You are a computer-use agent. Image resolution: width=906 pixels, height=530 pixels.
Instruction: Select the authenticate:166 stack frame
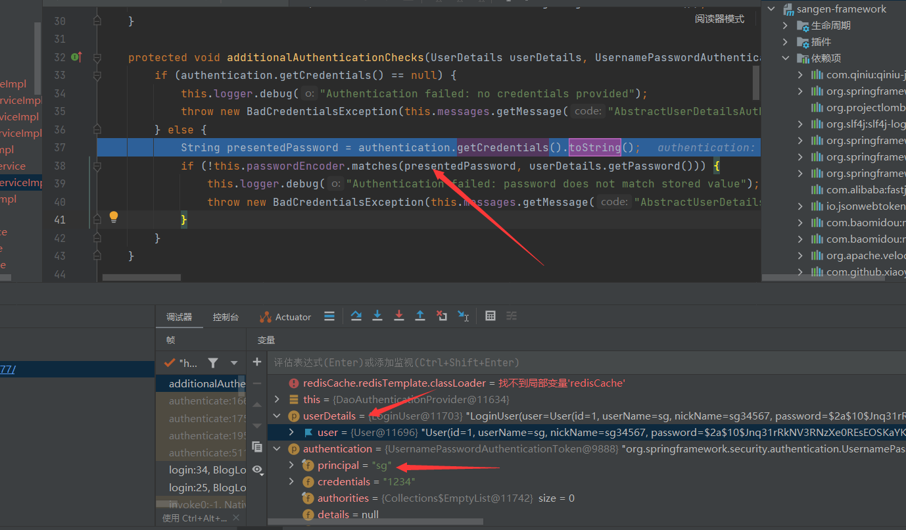click(201, 400)
